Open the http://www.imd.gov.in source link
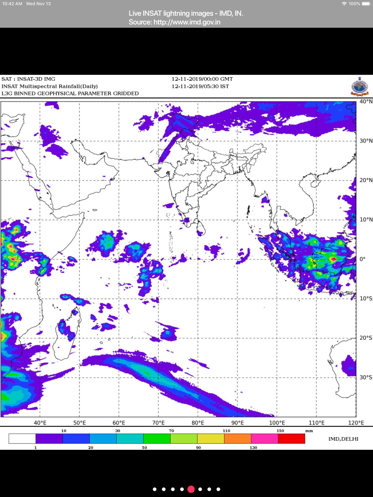373x497 pixels. [187, 22]
